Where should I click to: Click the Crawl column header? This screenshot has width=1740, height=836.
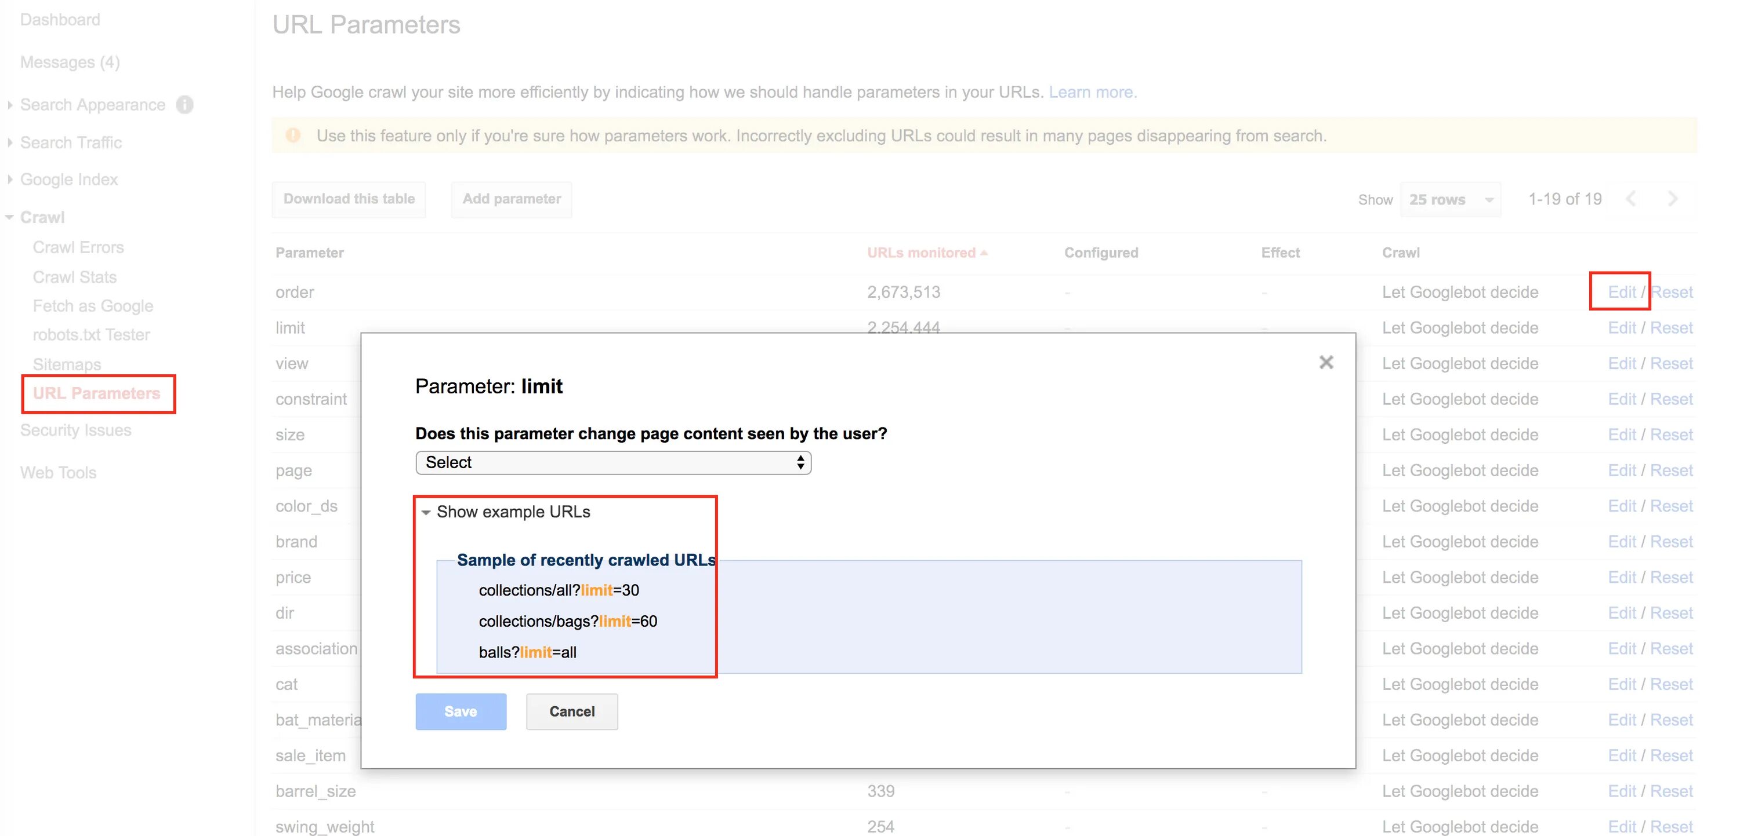1400,253
